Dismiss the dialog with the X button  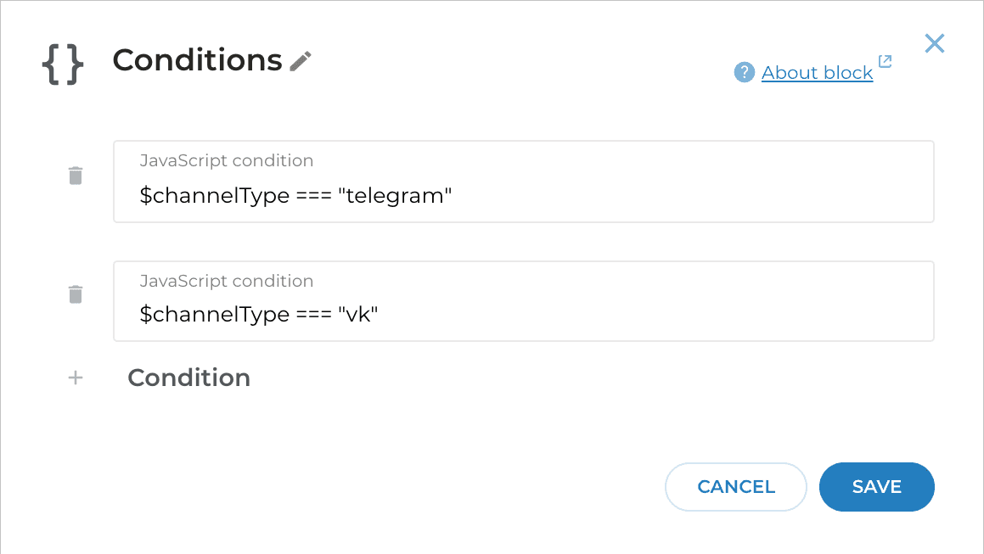pyautogui.click(x=934, y=43)
